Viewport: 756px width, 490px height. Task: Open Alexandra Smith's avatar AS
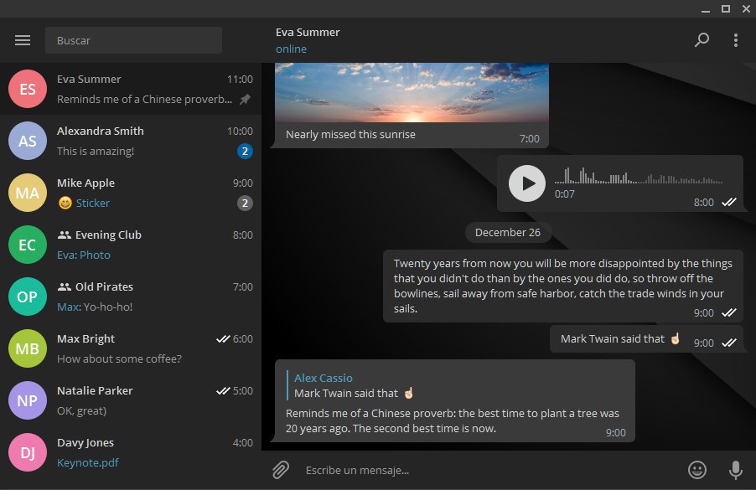point(28,142)
